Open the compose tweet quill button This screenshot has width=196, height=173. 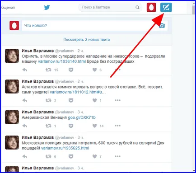166,7
